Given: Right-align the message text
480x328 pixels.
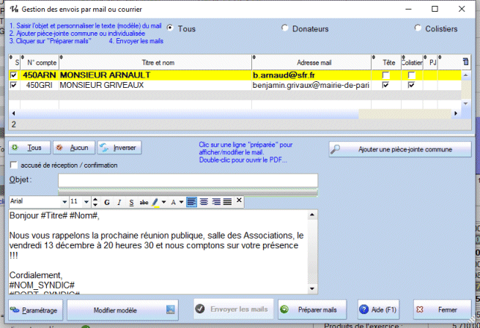Looking at the screenshot, I should click(x=215, y=201).
